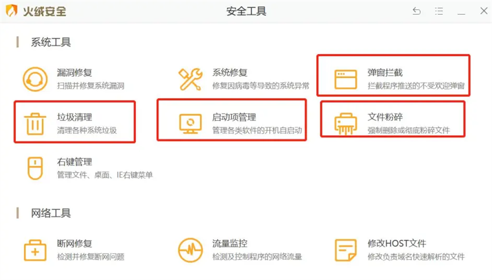Open the 修改HOST文件 tool title
Screen dimensions: 492x280
pos(397,243)
